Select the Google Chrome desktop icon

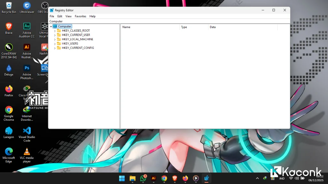coord(9,114)
